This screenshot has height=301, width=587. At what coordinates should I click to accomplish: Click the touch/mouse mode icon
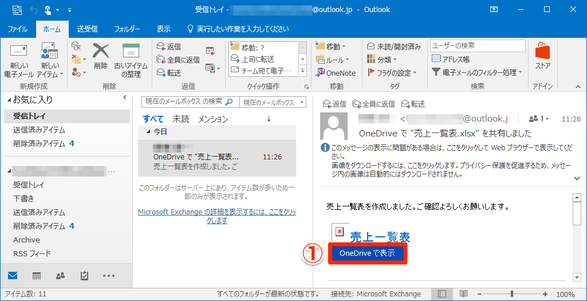point(48,10)
